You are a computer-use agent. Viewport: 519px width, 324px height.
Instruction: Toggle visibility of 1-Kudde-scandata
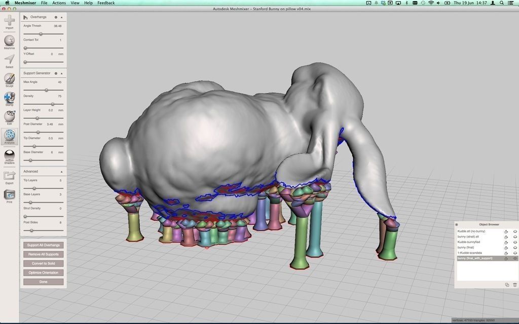pyautogui.click(x=515, y=253)
